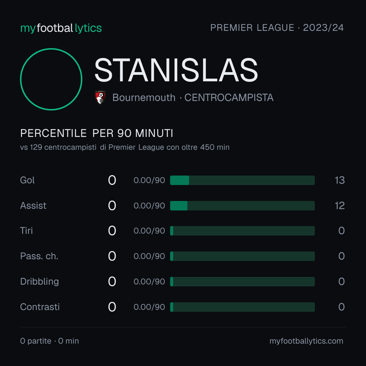Image resolution: width=366 pixels, height=366 pixels.
Task: Click the Gol percentile bar
Action: (x=242, y=180)
